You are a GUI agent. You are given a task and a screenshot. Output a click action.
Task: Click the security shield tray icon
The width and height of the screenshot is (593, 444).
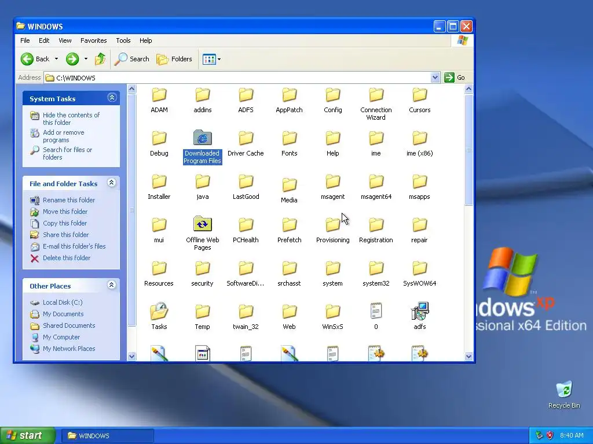point(550,435)
